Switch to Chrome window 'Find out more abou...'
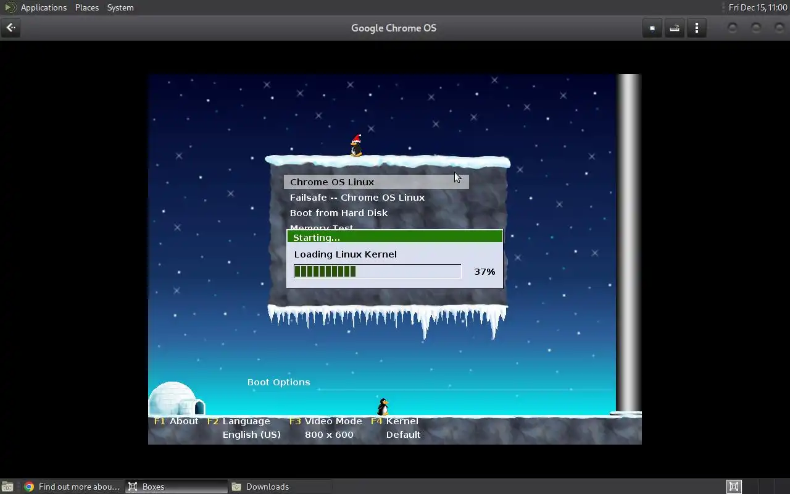The width and height of the screenshot is (790, 494). tap(72, 487)
